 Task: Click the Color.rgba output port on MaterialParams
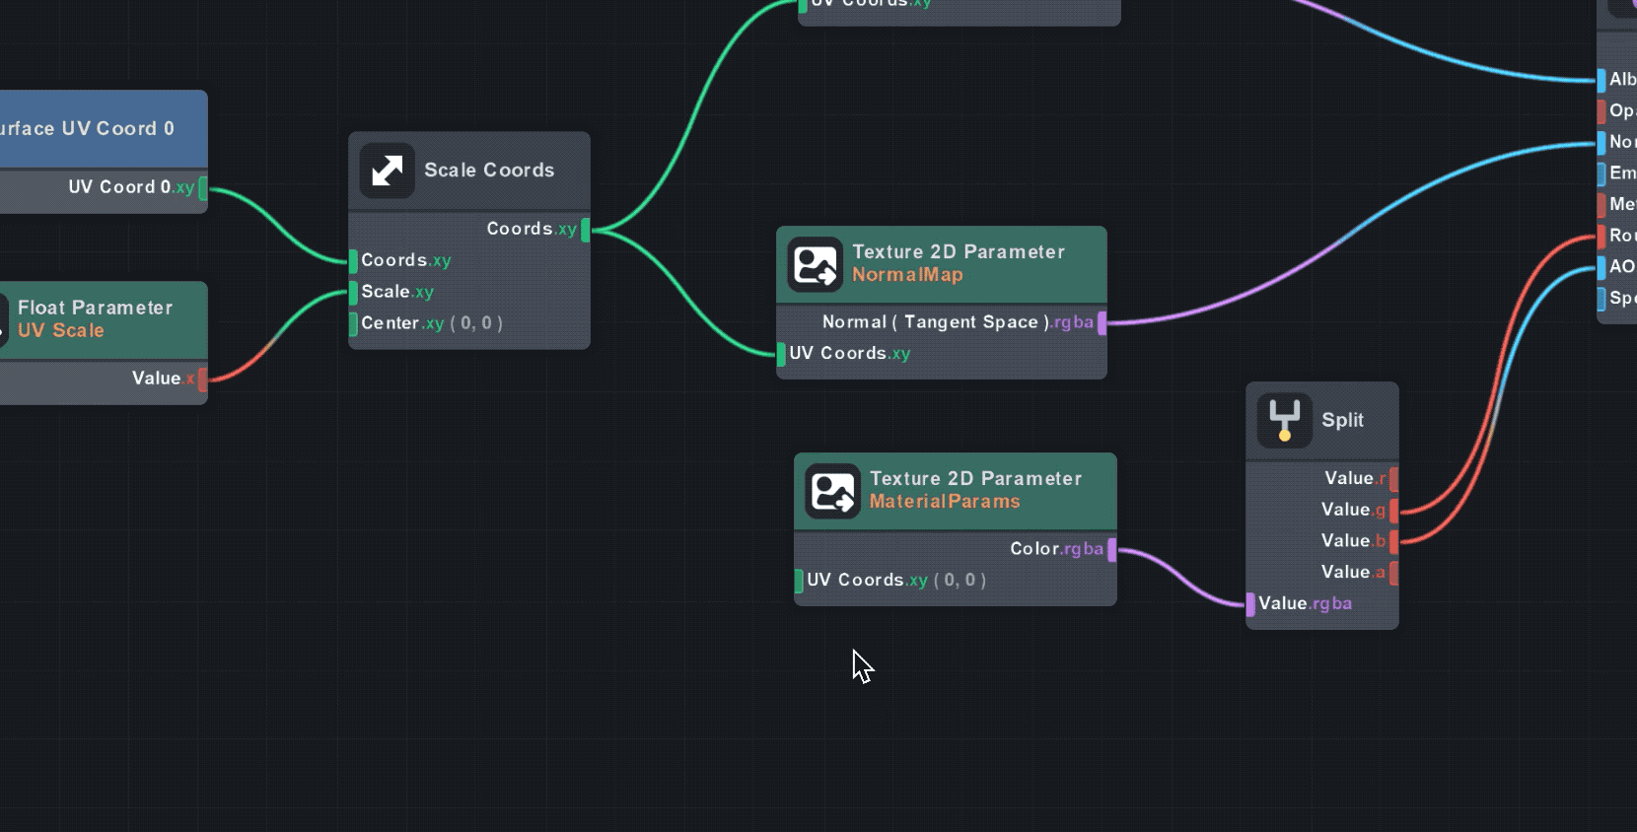coord(1112,550)
